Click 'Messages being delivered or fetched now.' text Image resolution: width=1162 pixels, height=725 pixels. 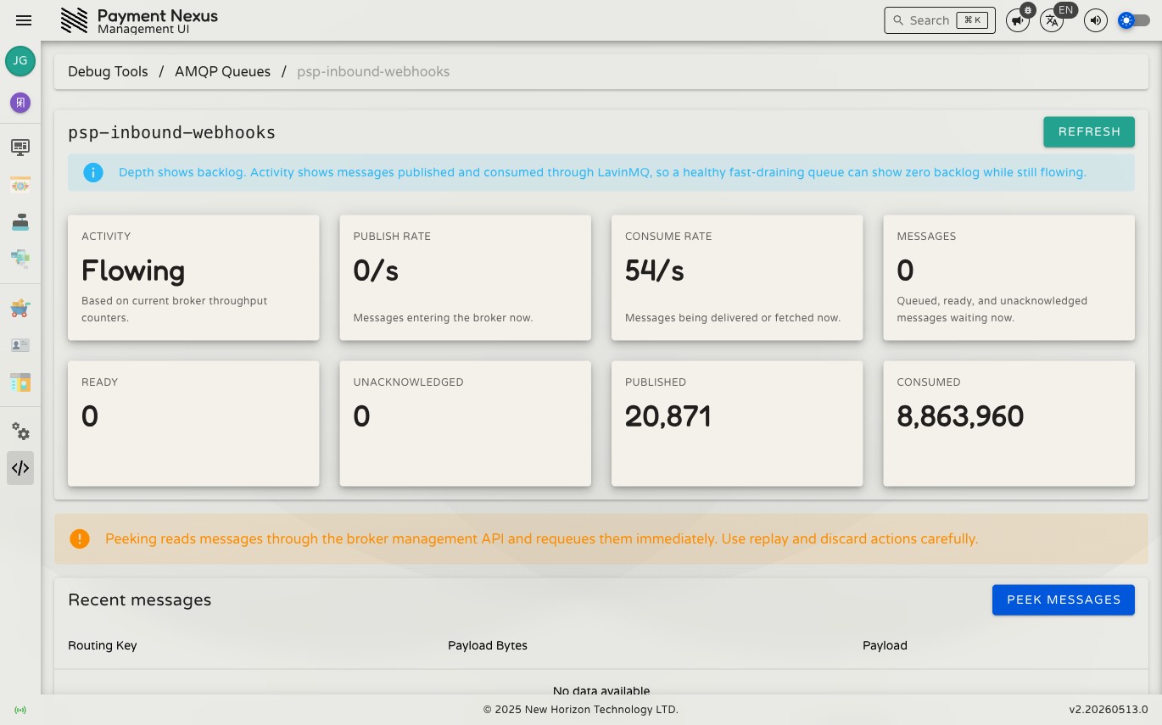tap(733, 318)
